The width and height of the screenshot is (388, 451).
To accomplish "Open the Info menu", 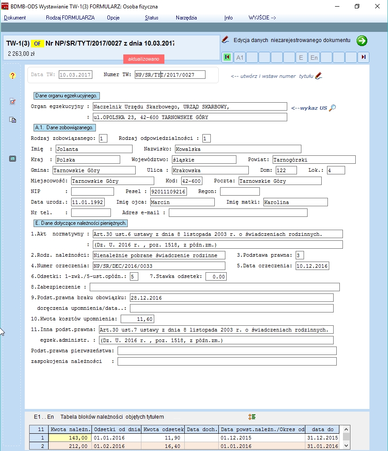I will pos(228,18).
